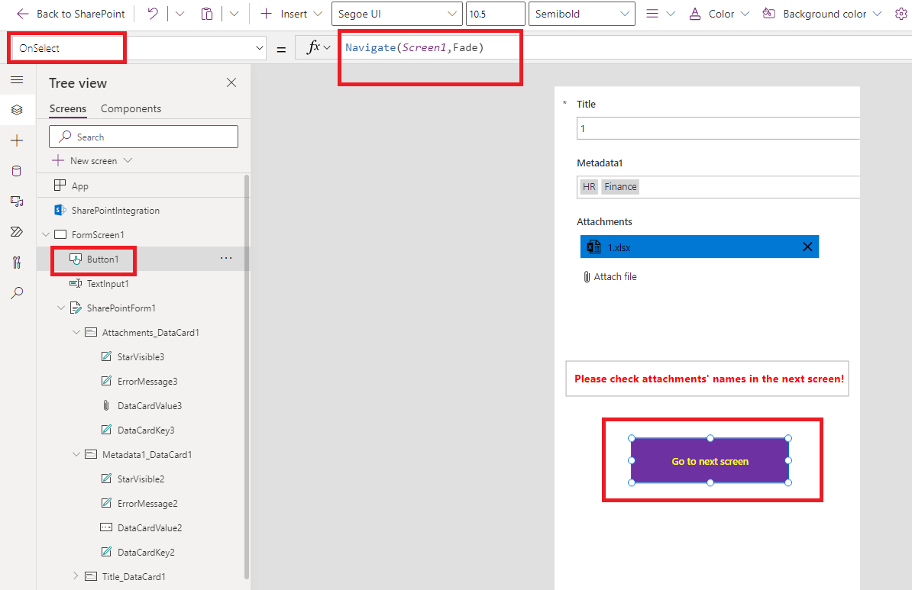Open the Tree view panel icon
Screen dimensions: 912x590
pos(17,109)
